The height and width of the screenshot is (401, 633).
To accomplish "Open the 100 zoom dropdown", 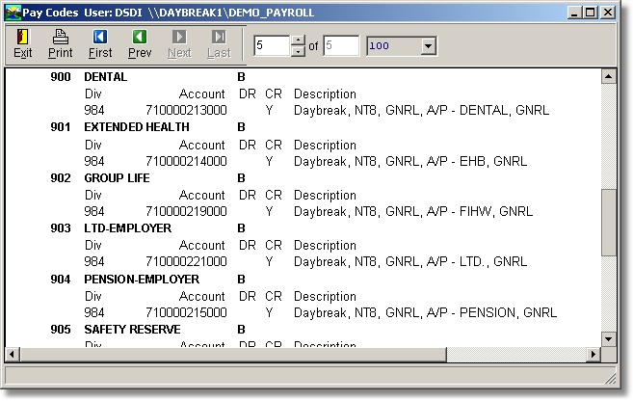I will coord(428,45).
